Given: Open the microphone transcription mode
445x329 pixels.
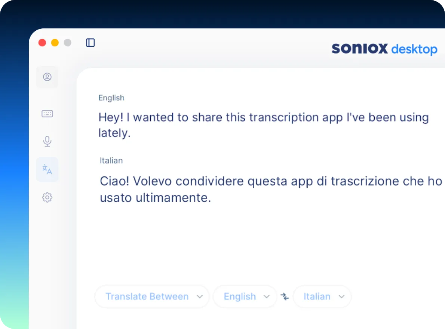Looking at the screenshot, I should pyautogui.click(x=47, y=141).
